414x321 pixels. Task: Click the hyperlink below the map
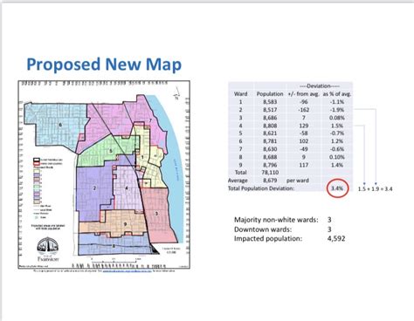pos(127,270)
